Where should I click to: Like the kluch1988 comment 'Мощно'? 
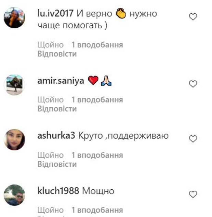[193, 194]
